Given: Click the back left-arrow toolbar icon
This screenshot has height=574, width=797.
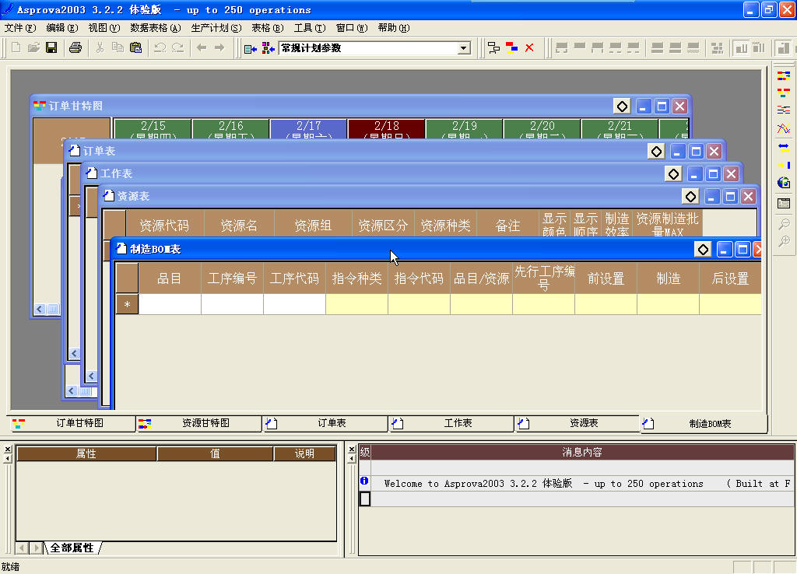Looking at the screenshot, I should coord(202,47).
